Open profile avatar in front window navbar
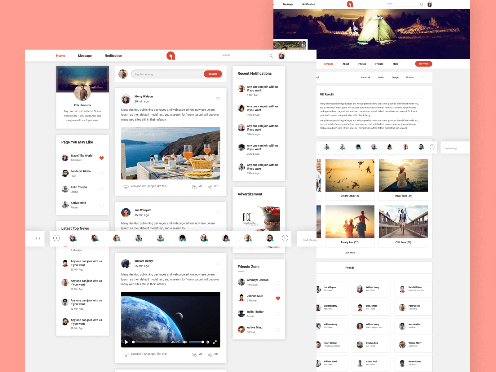 [x=281, y=56]
